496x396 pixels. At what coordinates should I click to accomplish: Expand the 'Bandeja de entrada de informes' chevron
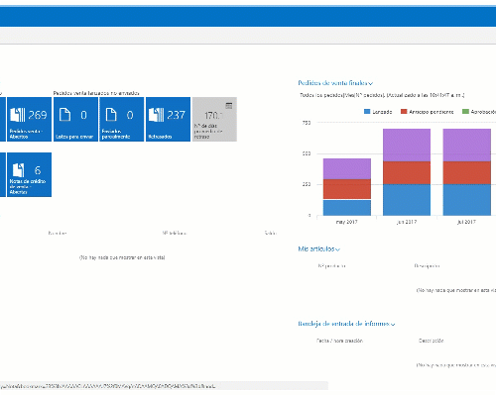pyautogui.click(x=393, y=325)
